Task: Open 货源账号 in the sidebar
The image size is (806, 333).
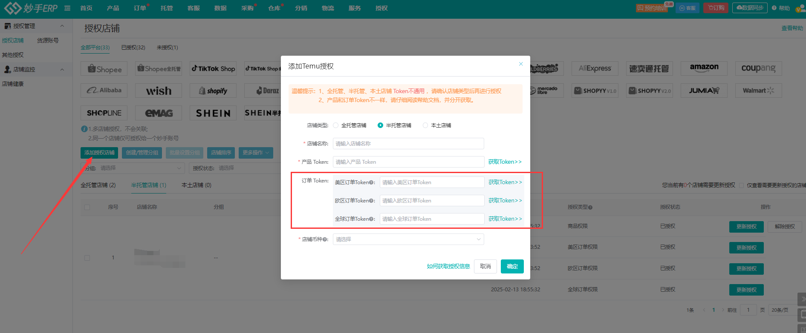Action: point(48,41)
